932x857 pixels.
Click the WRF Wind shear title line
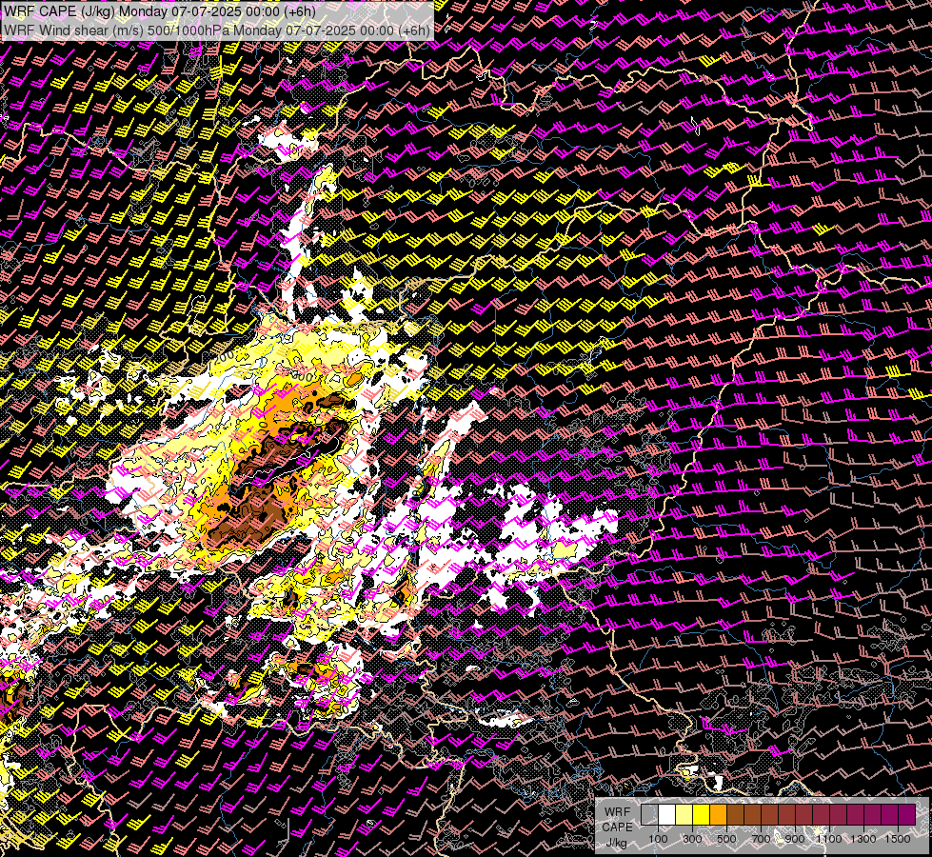coord(216,30)
